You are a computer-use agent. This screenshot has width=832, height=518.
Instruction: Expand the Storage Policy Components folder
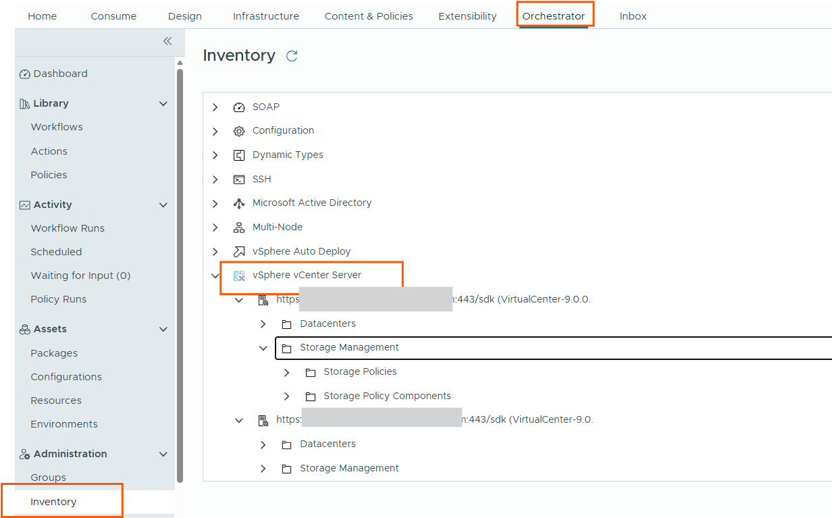[x=287, y=396]
